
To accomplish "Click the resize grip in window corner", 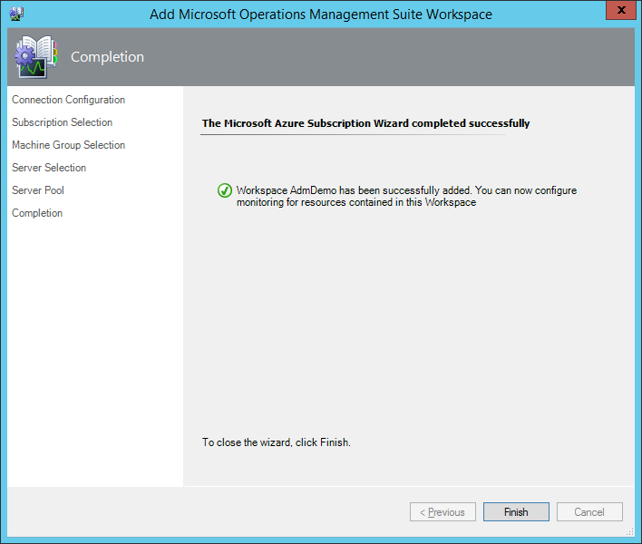I will [x=629, y=531].
